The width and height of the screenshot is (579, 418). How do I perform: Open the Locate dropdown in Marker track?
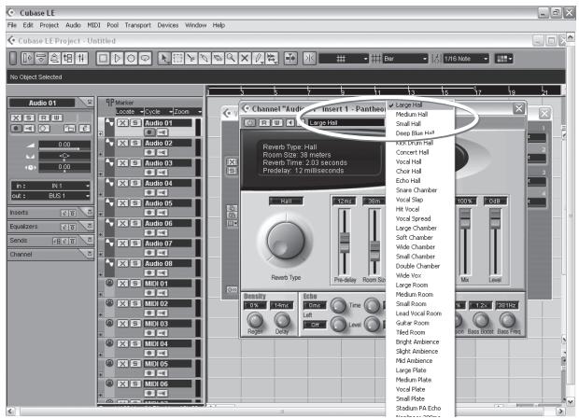130,111
